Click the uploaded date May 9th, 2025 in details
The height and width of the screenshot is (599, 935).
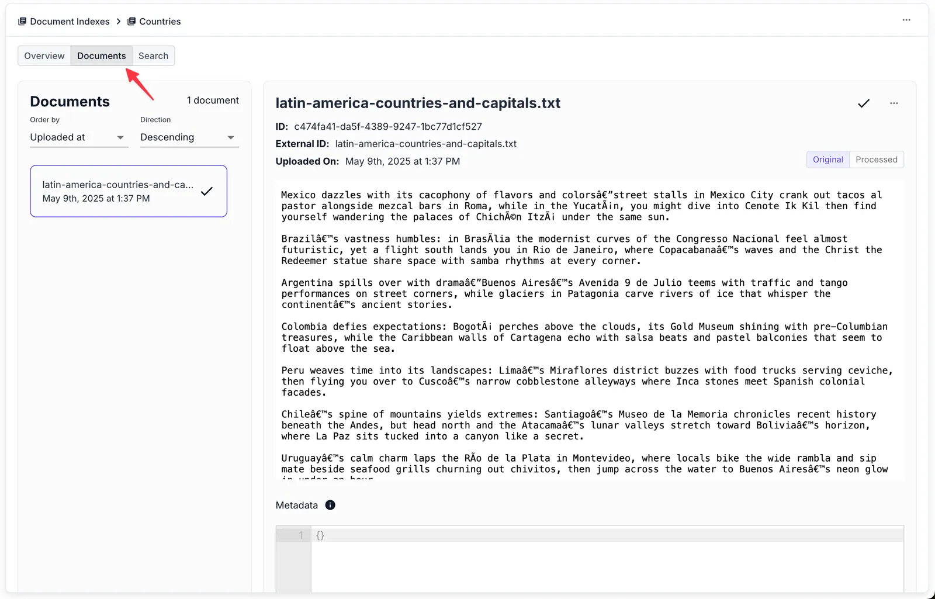pos(403,161)
